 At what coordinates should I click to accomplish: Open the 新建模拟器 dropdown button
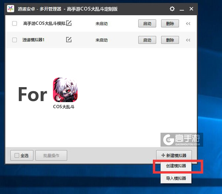[x=174, y=155]
